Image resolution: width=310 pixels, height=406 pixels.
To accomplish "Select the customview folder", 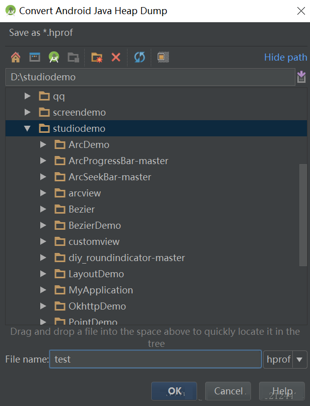I will [x=156, y=241].
